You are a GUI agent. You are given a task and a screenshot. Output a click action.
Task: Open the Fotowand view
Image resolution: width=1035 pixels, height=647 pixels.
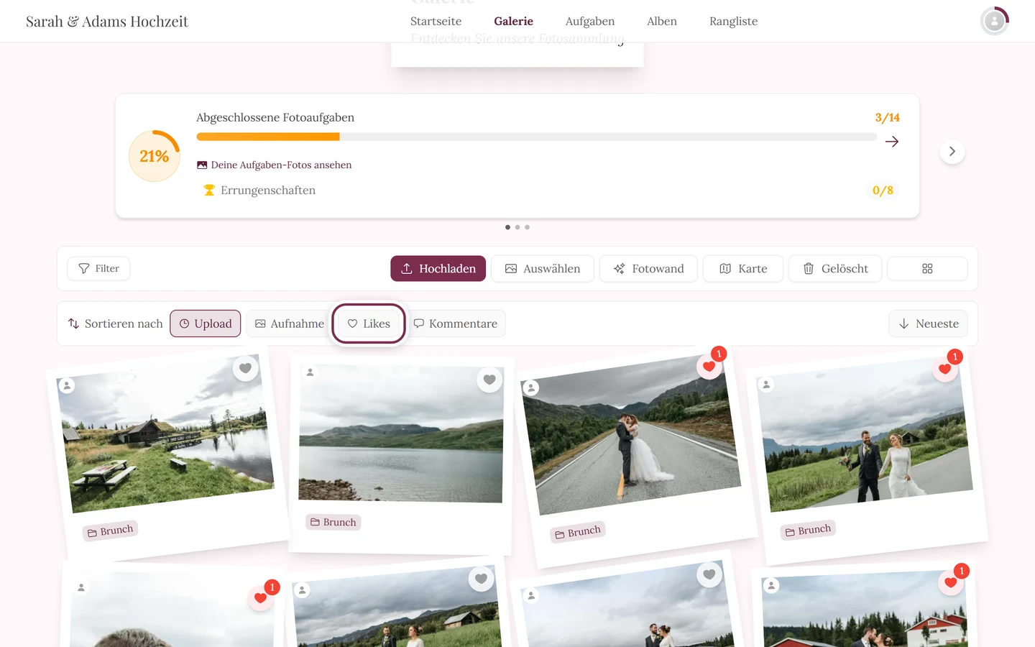click(x=648, y=268)
